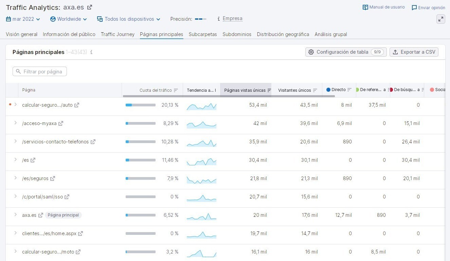The height and width of the screenshot is (261, 450).
Task: Open external link icon for clientes.../es/home.aspx
Action: click(x=80, y=233)
